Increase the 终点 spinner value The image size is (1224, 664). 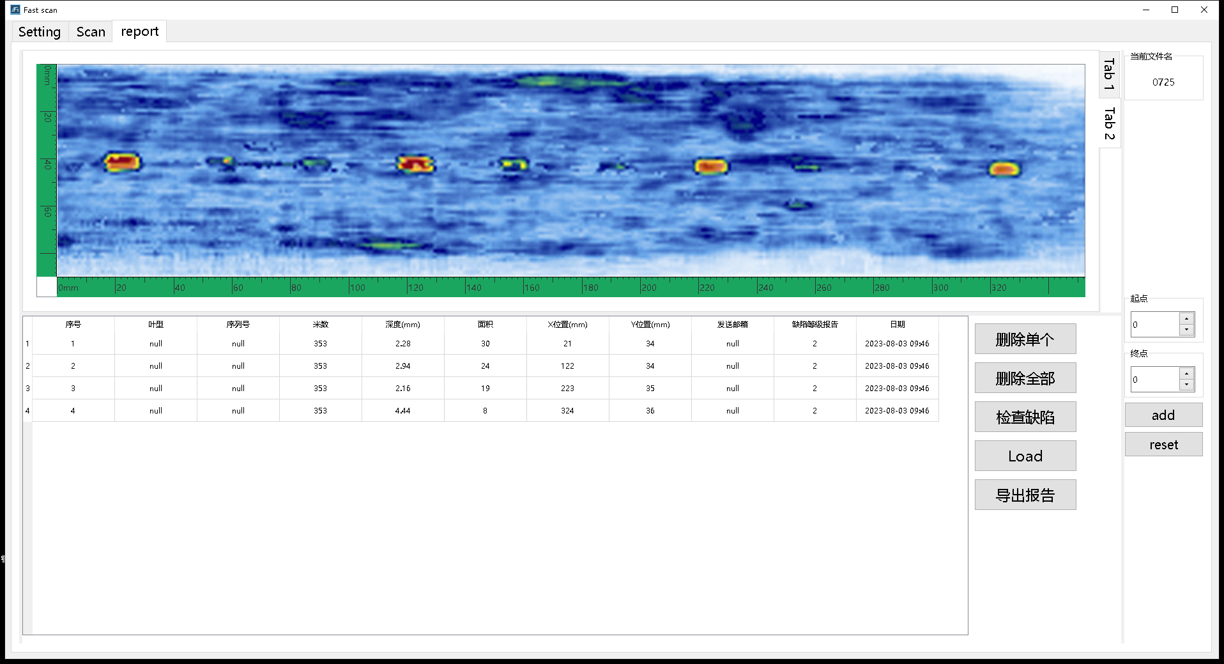(x=1186, y=374)
